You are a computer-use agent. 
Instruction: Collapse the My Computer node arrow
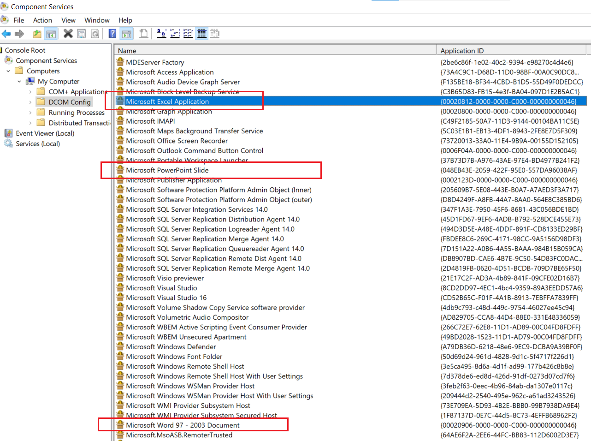[x=19, y=82]
